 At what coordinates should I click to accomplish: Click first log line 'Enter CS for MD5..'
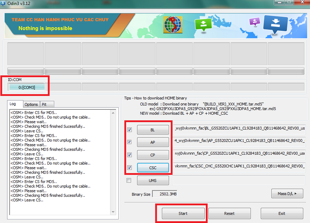[x=34, y=113]
